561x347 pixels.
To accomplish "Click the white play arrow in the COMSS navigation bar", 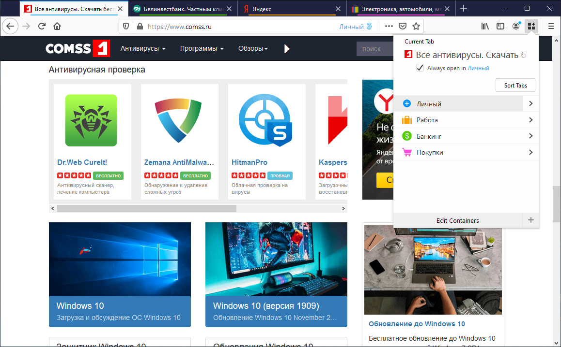I will point(287,48).
